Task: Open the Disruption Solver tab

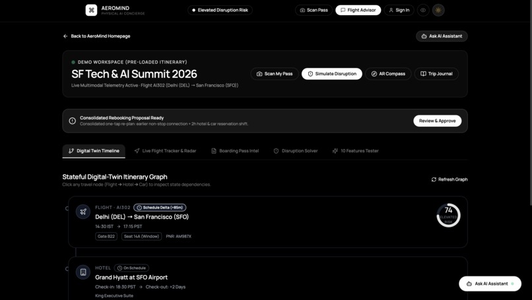Action: pos(296,151)
